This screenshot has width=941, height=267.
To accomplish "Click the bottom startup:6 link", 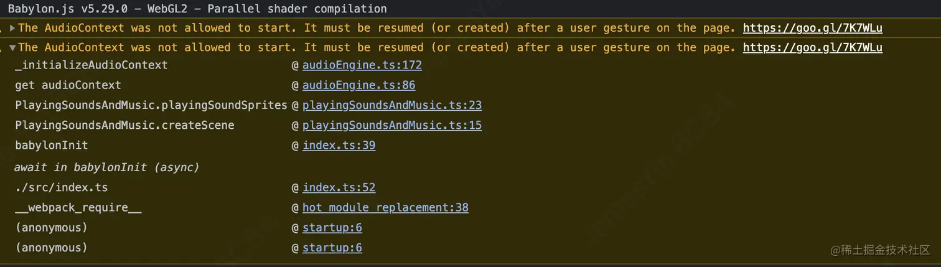I will click(x=332, y=248).
